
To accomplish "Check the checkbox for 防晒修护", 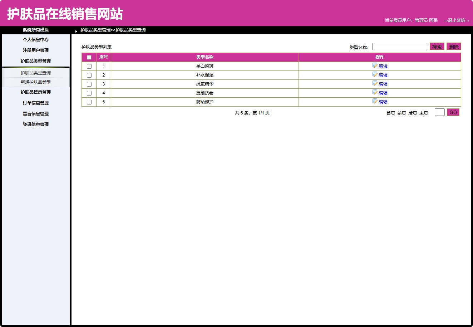I will 89,102.
